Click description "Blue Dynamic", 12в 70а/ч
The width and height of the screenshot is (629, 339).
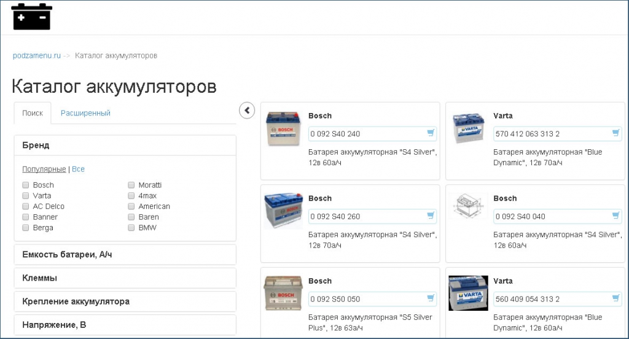[x=547, y=157]
